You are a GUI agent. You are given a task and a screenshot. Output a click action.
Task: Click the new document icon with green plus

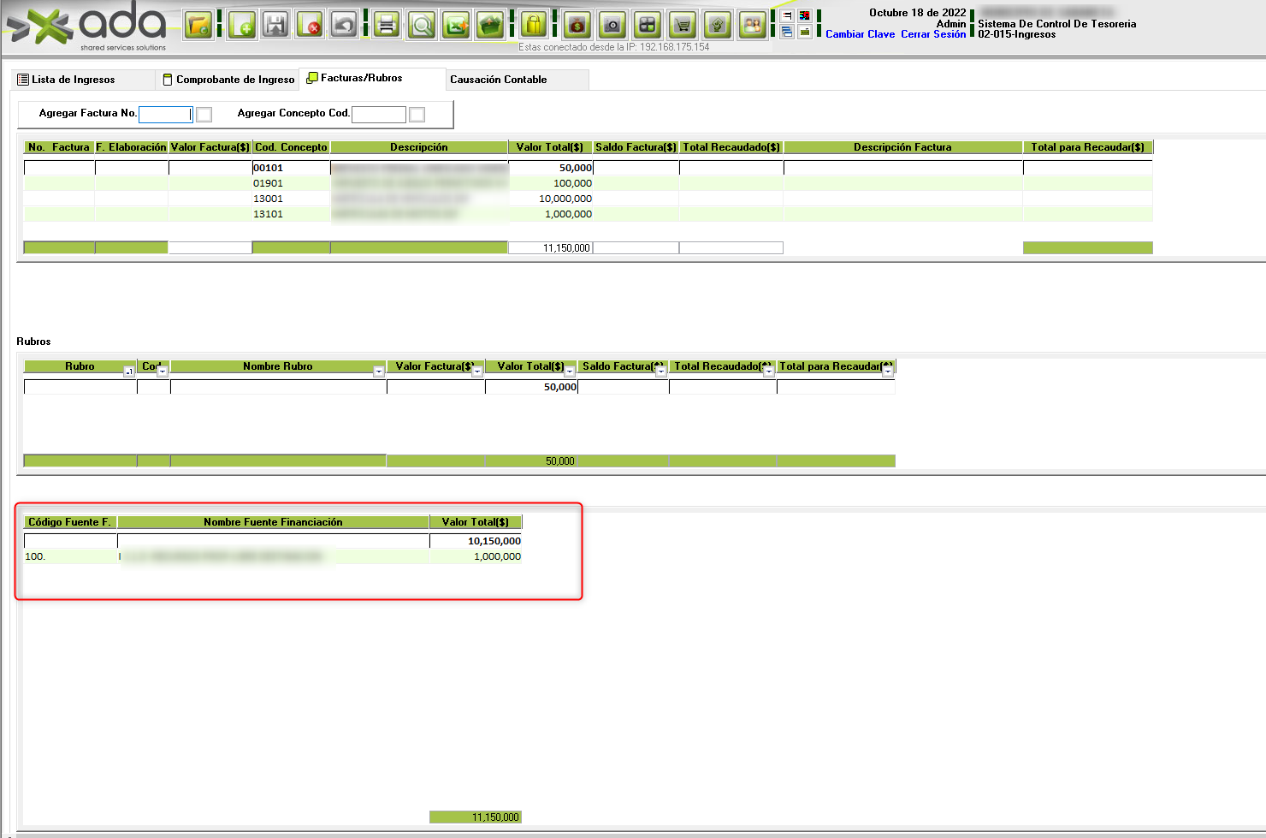coord(242,25)
